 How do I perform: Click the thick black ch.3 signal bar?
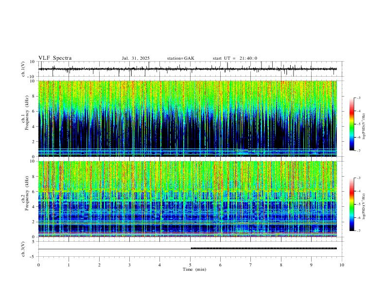[264, 248]
